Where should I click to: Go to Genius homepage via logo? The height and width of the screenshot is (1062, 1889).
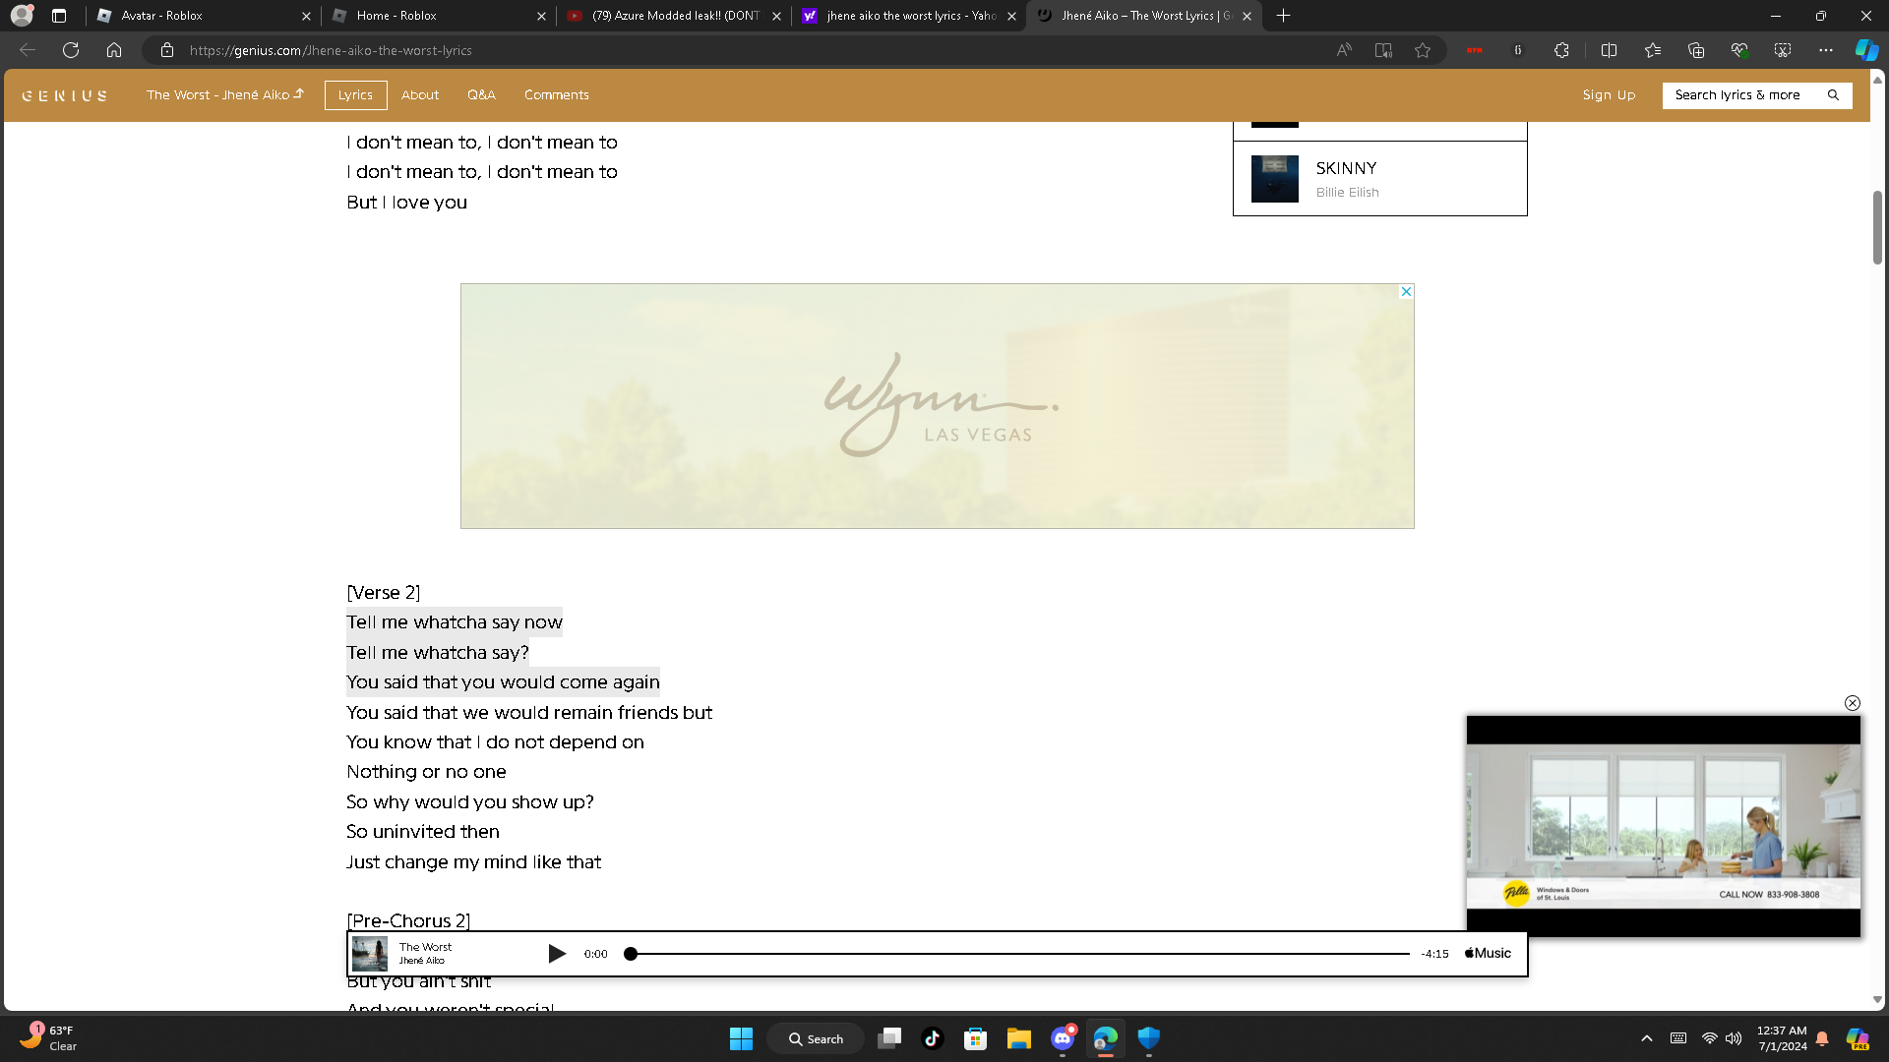pyautogui.click(x=65, y=95)
